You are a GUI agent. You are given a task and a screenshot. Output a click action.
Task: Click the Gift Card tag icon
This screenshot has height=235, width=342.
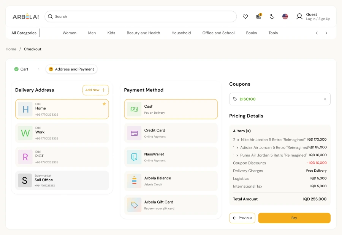(134, 205)
